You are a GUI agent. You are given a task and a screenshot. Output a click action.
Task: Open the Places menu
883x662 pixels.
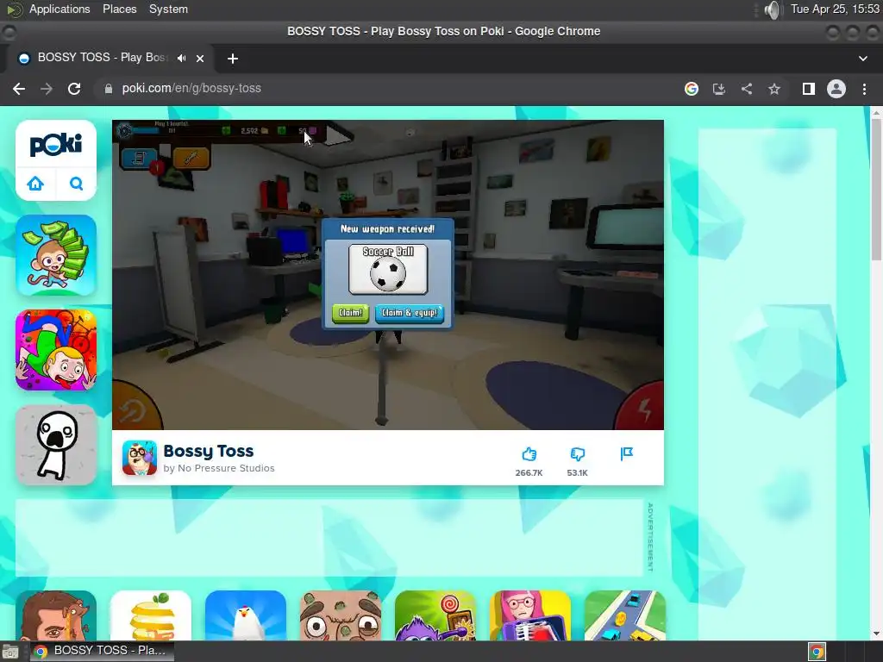coord(119,9)
